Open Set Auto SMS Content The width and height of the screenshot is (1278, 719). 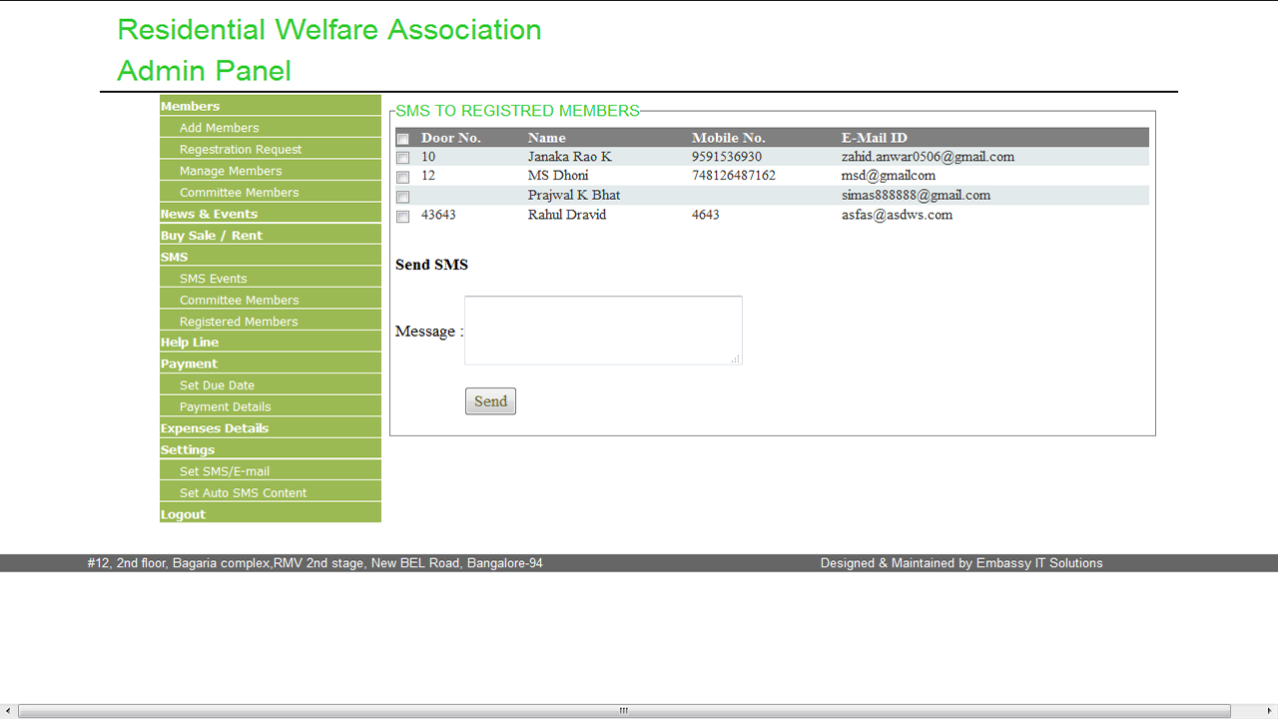[271, 492]
